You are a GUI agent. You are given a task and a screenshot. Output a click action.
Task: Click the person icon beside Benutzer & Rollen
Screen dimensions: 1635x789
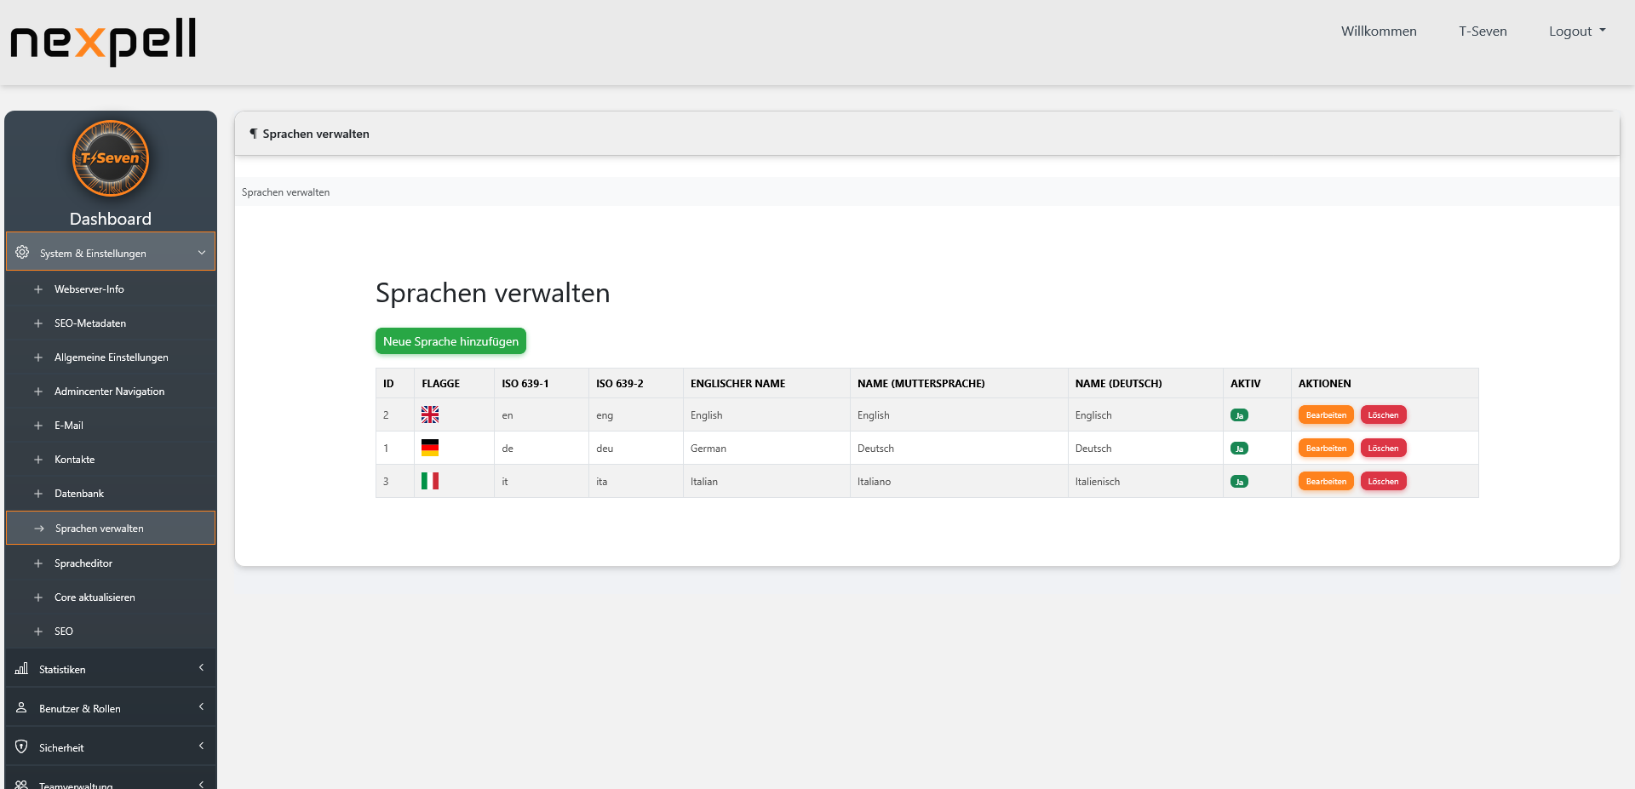pyautogui.click(x=20, y=707)
